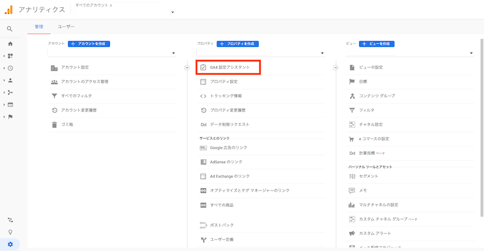Viewport: 484px width, 251px height.
Task: Click the カスタム アラート megaphone icon
Action: click(352, 233)
